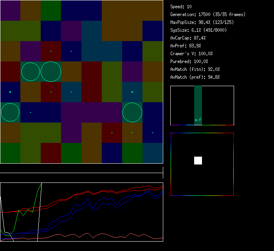Click the AvMatch (fitn) statistic
Image resolution: width=274 pixels, height=251 pixels.
[x=195, y=69]
